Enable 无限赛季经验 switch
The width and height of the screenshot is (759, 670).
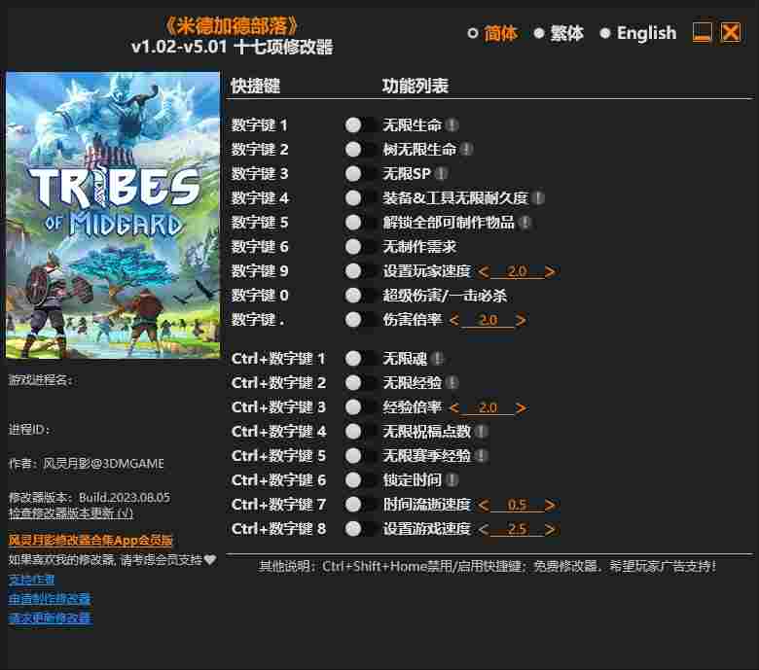(x=360, y=456)
